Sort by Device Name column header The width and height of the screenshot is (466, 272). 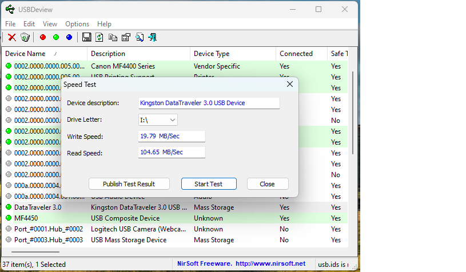click(45, 54)
